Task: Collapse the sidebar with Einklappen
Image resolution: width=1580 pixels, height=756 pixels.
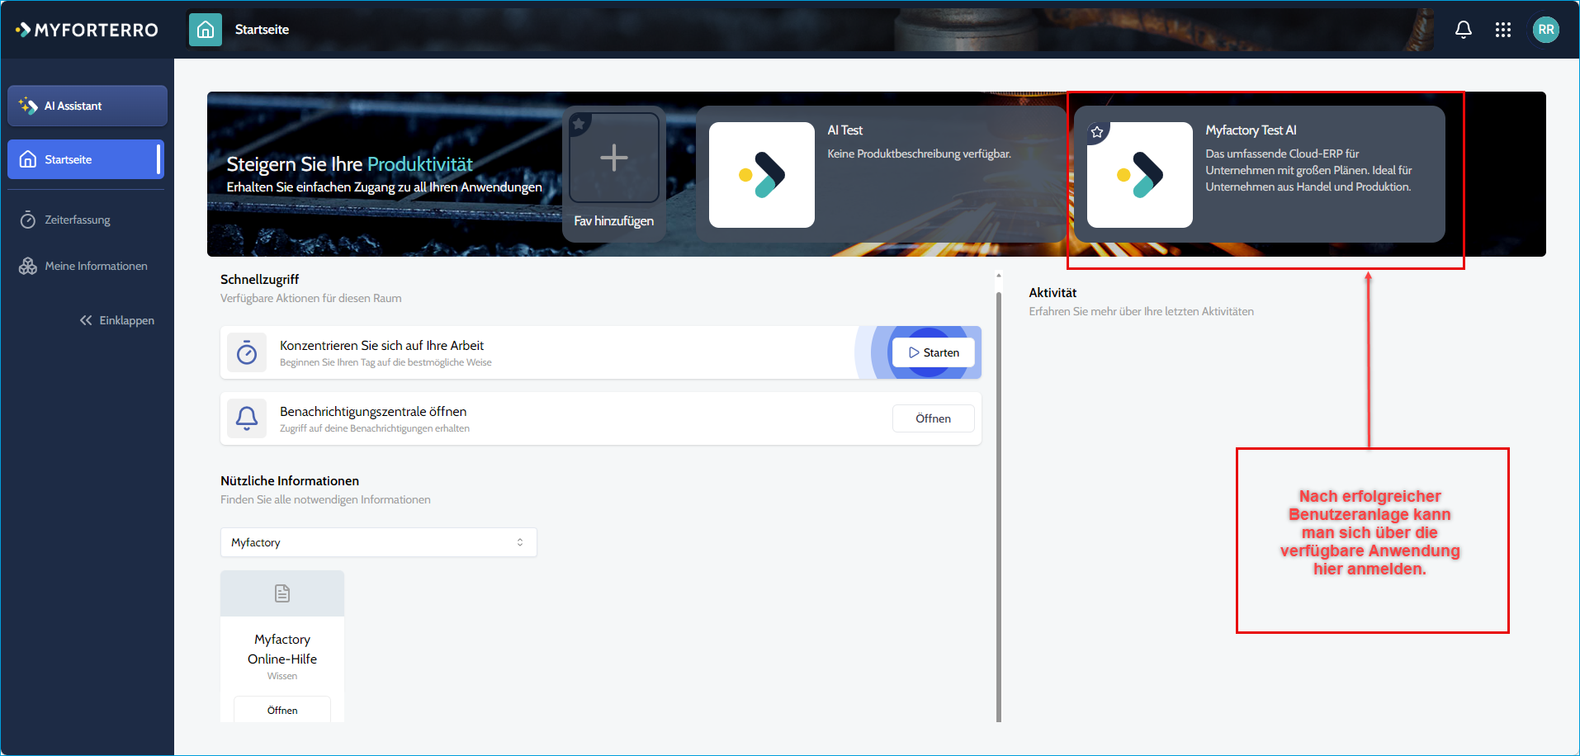Action: click(117, 320)
